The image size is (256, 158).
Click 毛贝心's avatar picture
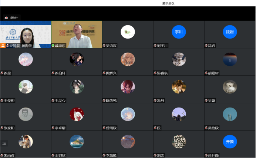pos(77,87)
